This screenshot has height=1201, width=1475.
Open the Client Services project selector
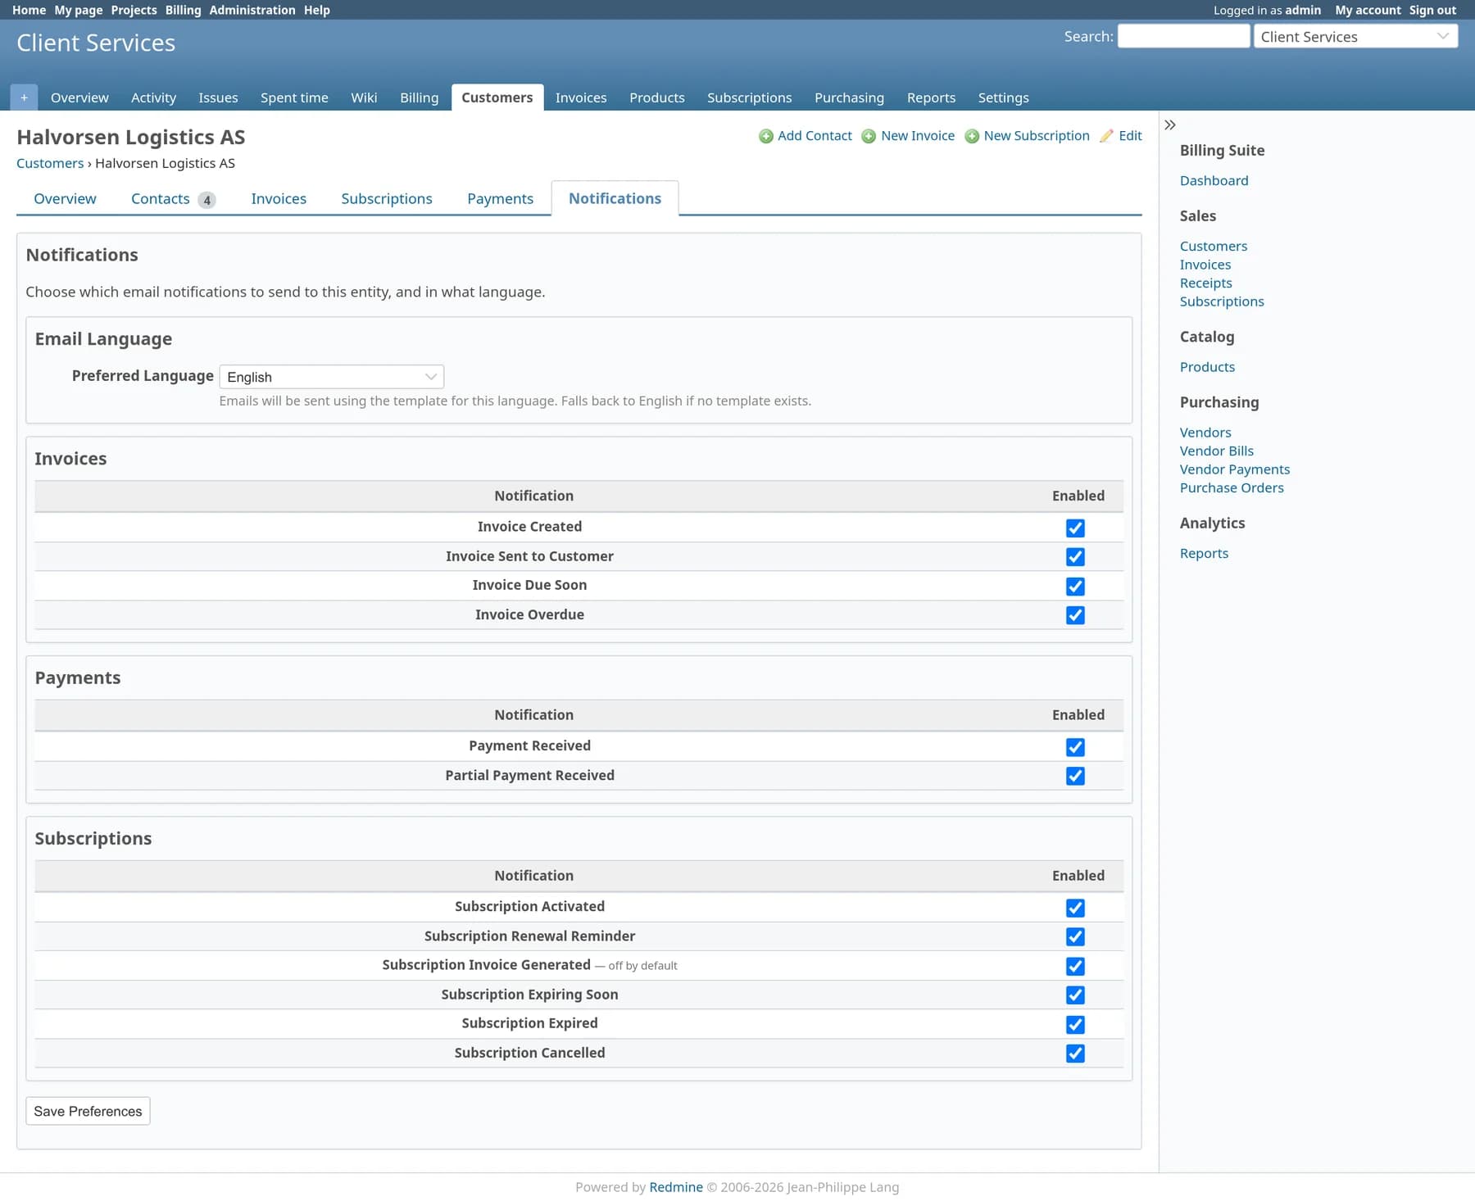pyautogui.click(x=1355, y=36)
